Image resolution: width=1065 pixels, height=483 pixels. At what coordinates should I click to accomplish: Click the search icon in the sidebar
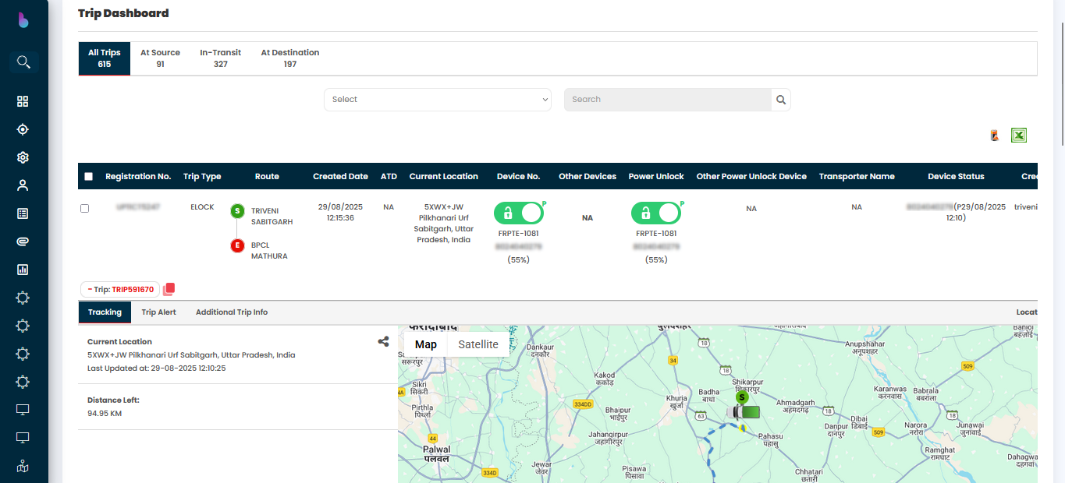click(x=23, y=62)
